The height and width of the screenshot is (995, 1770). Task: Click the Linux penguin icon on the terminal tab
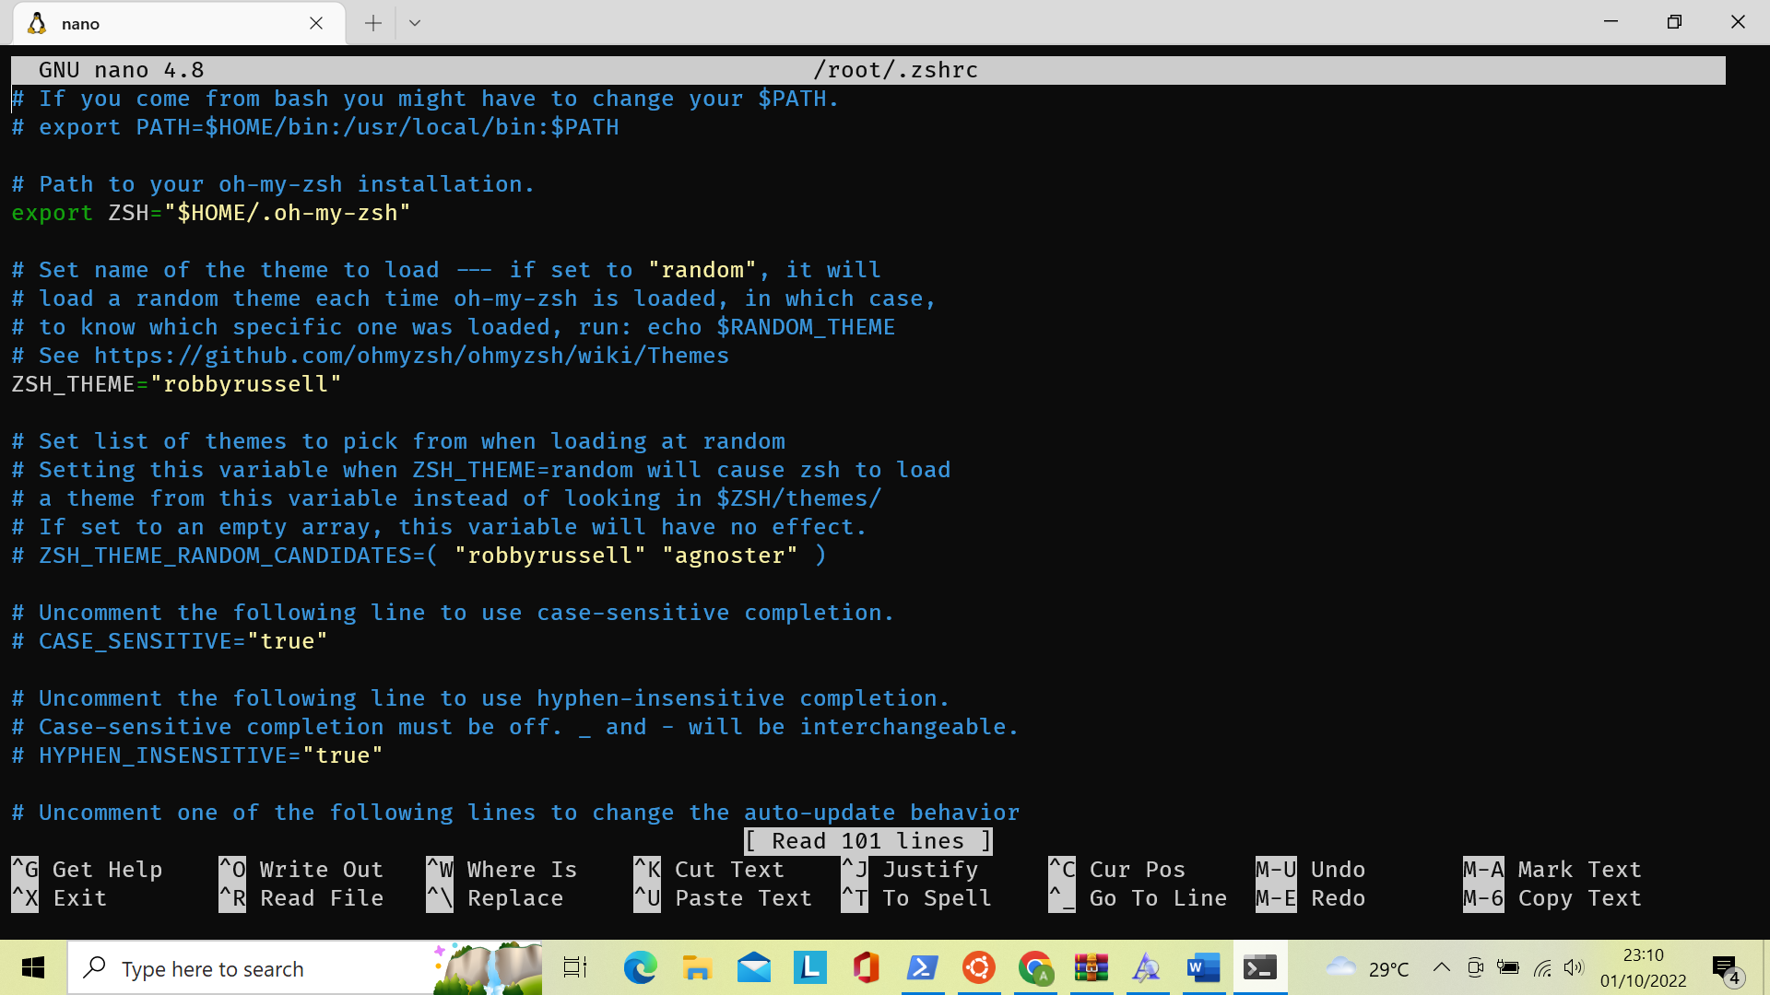37,23
